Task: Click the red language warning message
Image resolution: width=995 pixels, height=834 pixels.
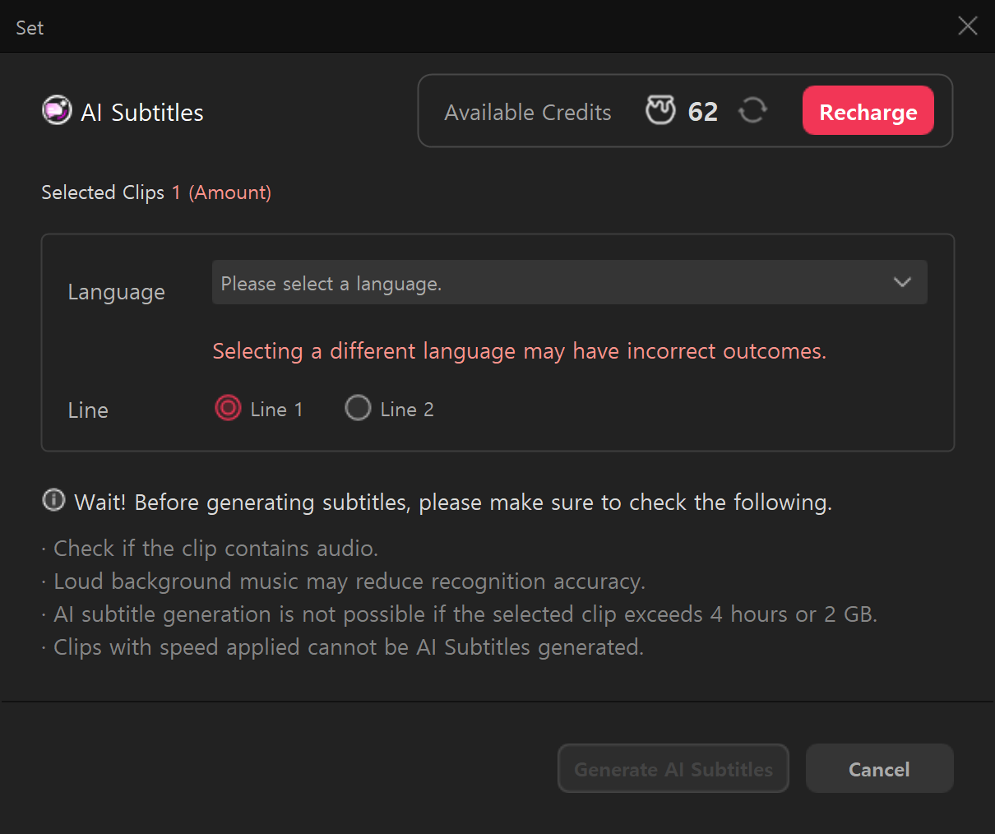Action: [x=519, y=351]
